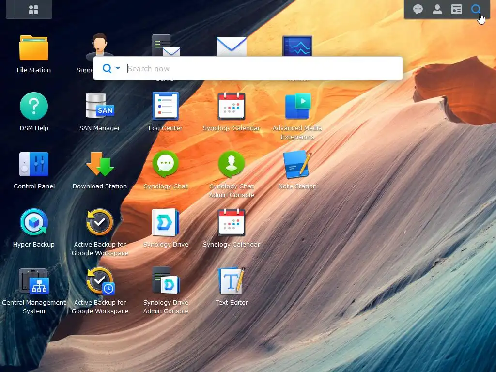The image size is (496, 372).
Task: Toggle the taskbar search magnifier icon
Action: pyautogui.click(x=476, y=9)
